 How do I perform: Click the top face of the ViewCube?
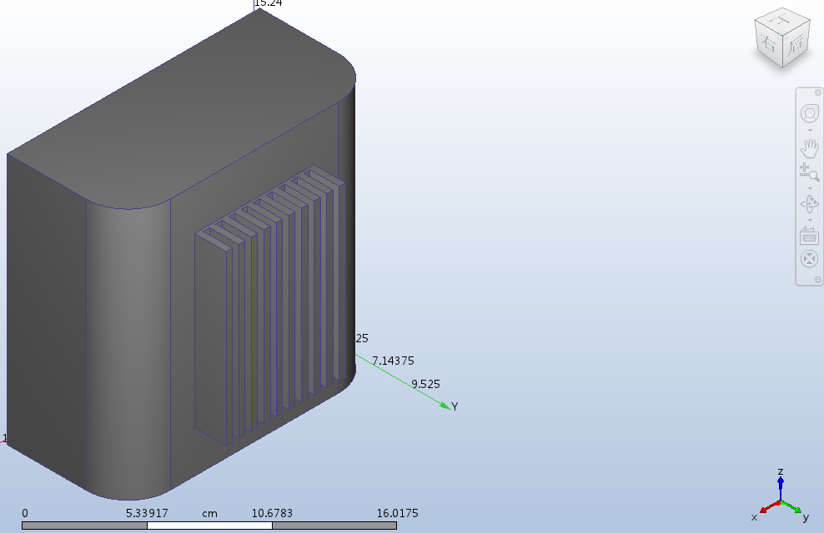tap(783, 20)
